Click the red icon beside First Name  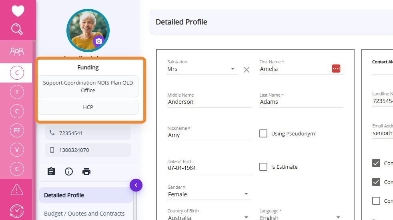[336, 69]
